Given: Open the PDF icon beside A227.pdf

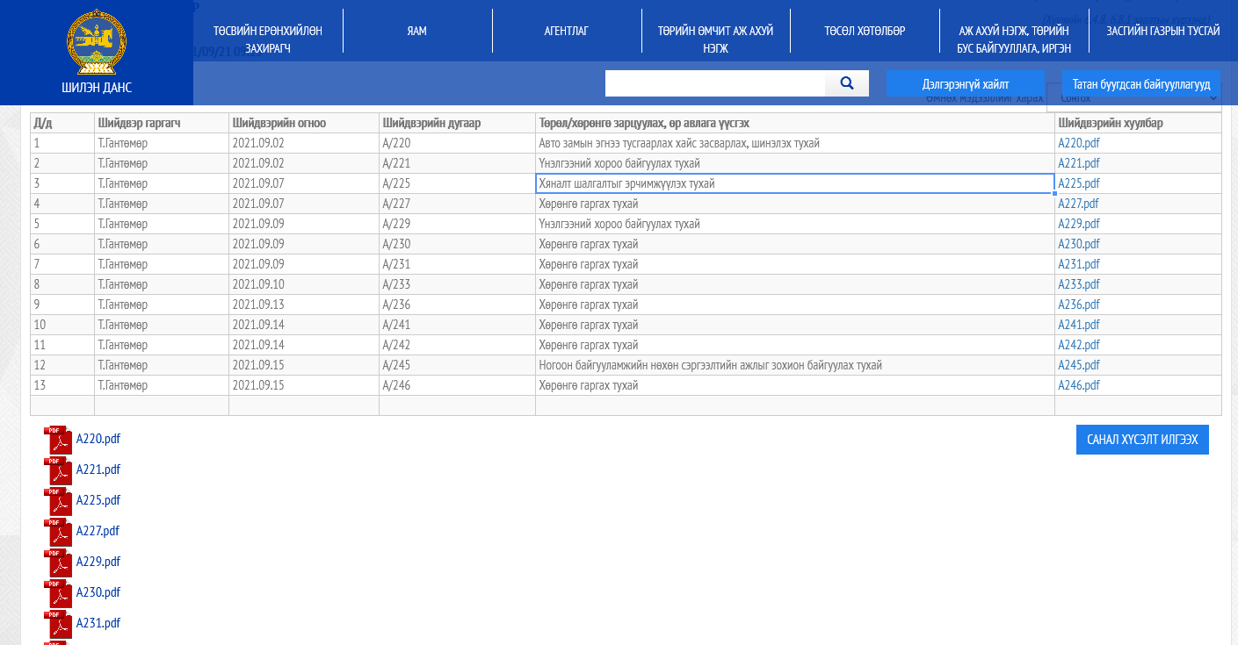Looking at the screenshot, I should (59, 532).
